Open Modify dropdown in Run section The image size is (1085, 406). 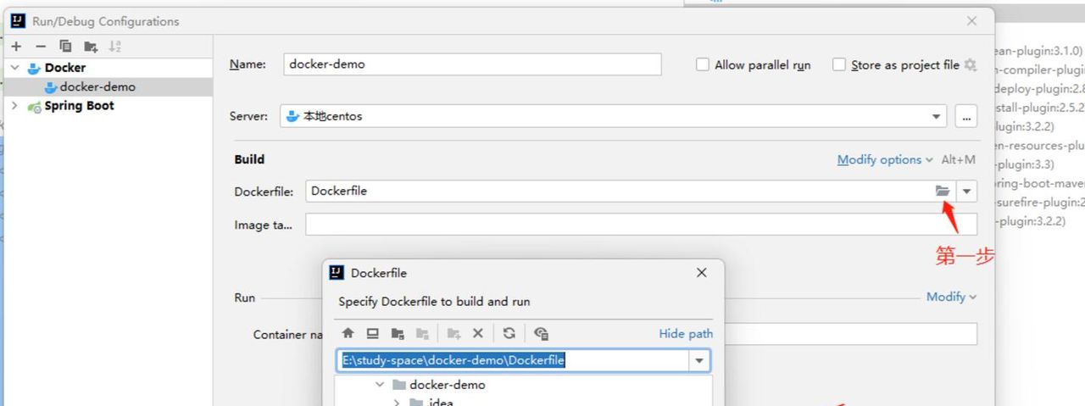click(951, 297)
